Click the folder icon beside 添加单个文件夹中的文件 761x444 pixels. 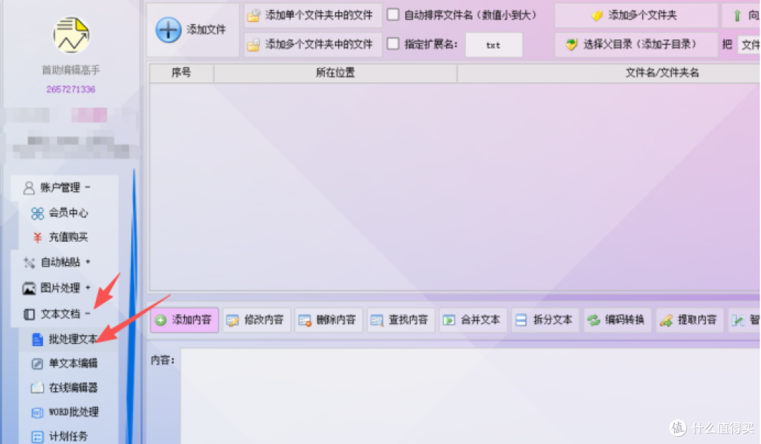254,15
